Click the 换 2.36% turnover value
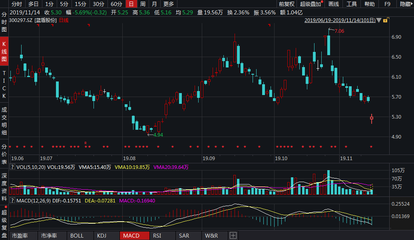Image resolution: width=414 pixels, height=240 pixels. click(x=238, y=12)
